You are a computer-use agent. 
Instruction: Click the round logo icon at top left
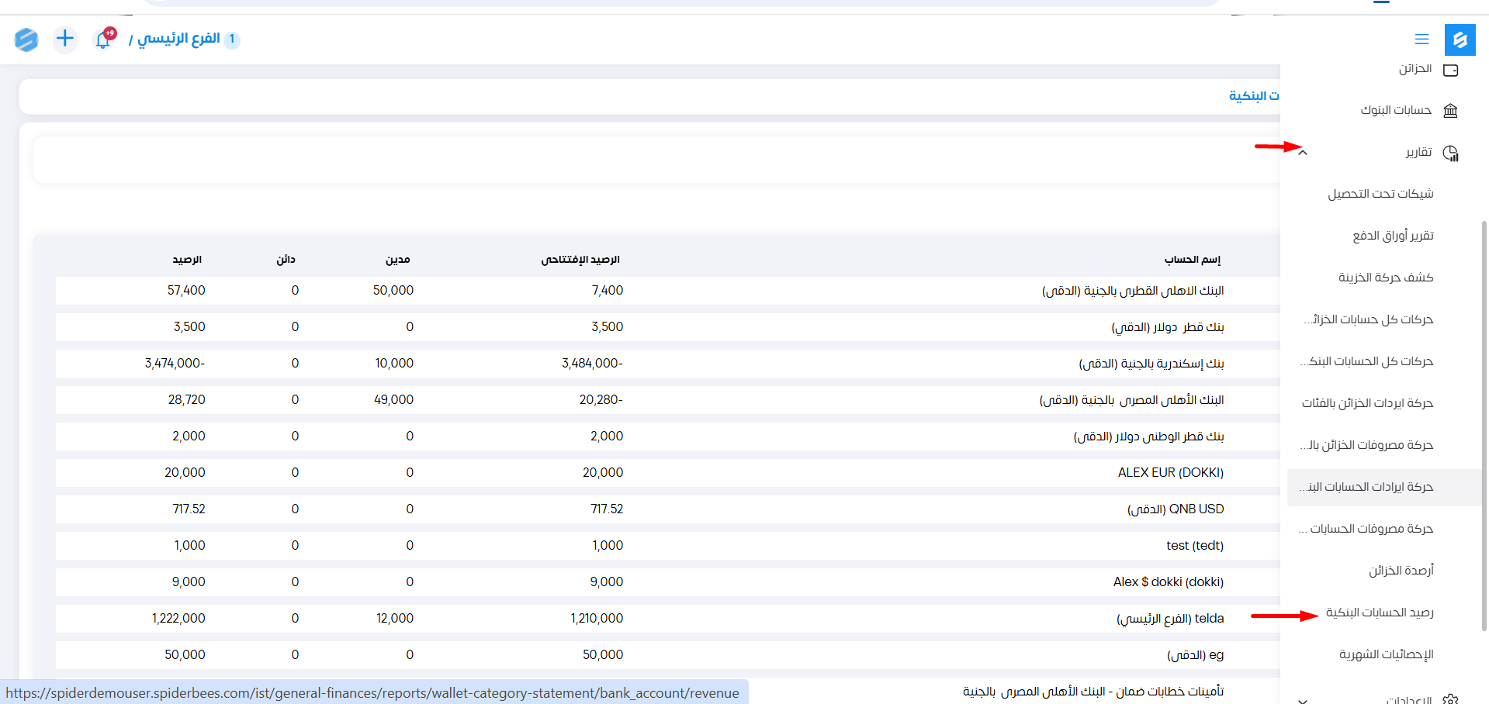point(26,39)
